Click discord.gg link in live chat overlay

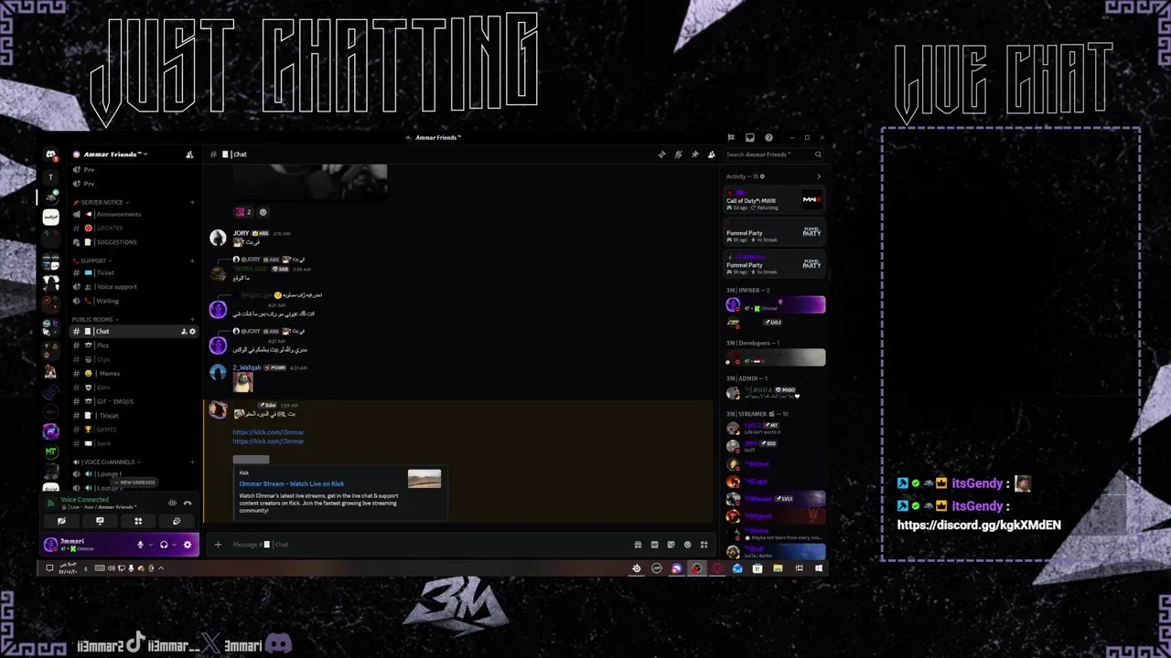pos(979,525)
